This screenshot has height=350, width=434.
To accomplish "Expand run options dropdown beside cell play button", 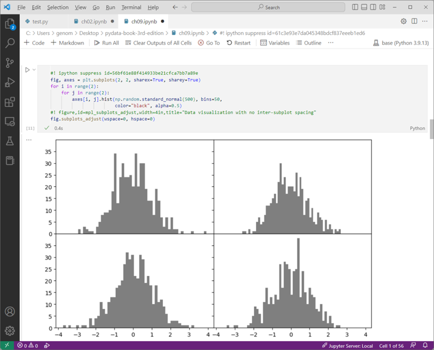I will click(x=34, y=70).
